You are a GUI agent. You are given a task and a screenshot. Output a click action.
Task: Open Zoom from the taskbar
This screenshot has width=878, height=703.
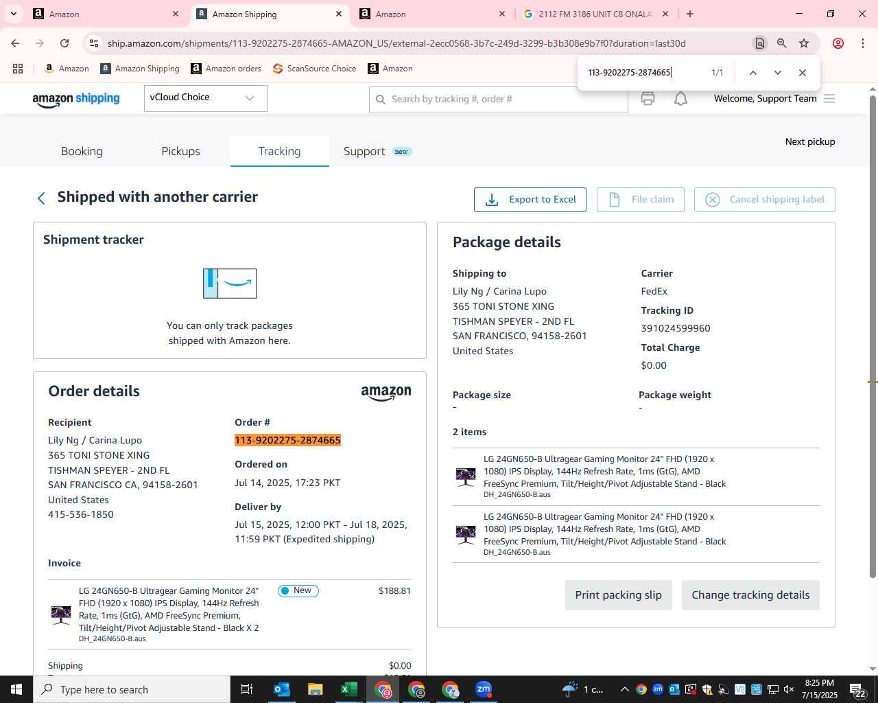click(x=484, y=689)
